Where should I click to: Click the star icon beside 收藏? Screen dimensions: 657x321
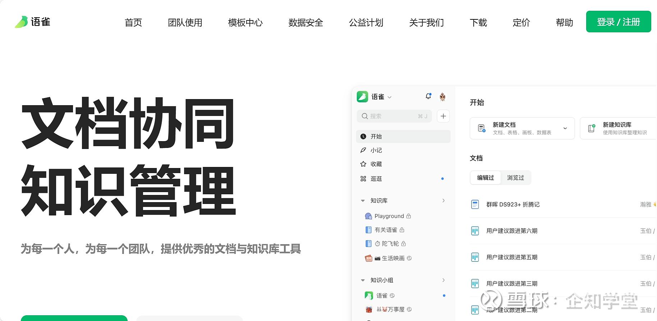coord(363,164)
